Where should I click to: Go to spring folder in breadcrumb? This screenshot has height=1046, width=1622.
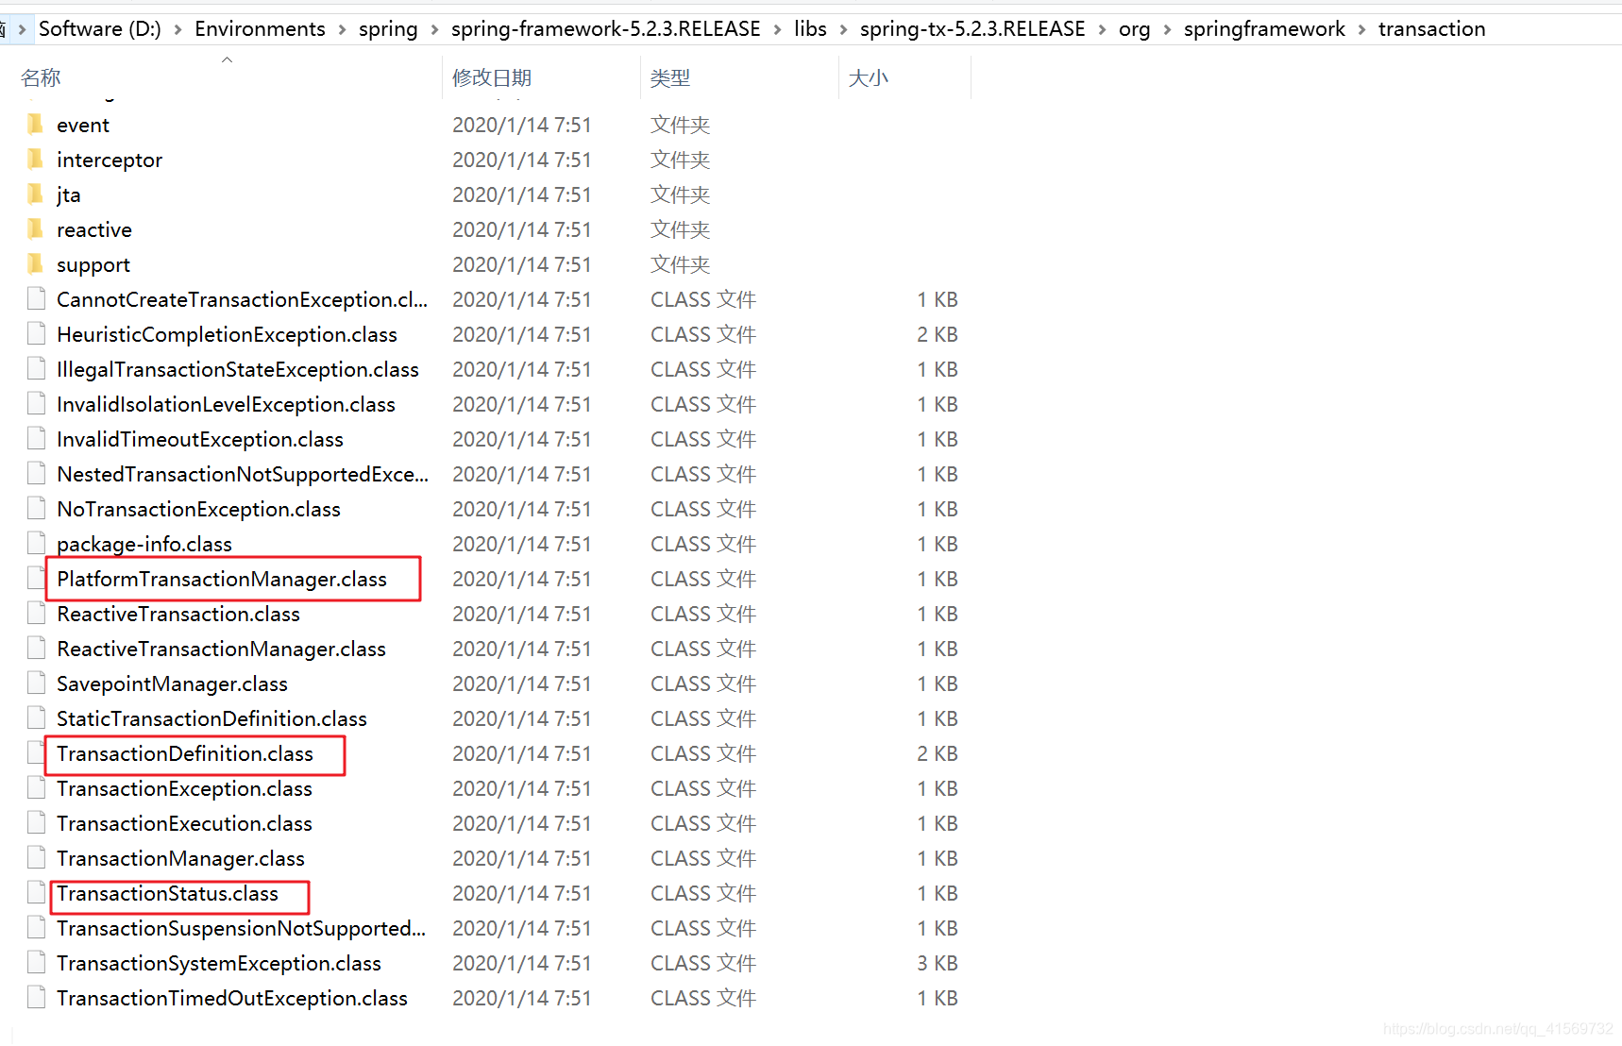pyautogui.click(x=388, y=29)
